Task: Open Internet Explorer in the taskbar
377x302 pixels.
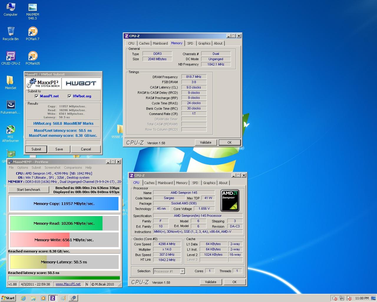Action: [23, 298]
